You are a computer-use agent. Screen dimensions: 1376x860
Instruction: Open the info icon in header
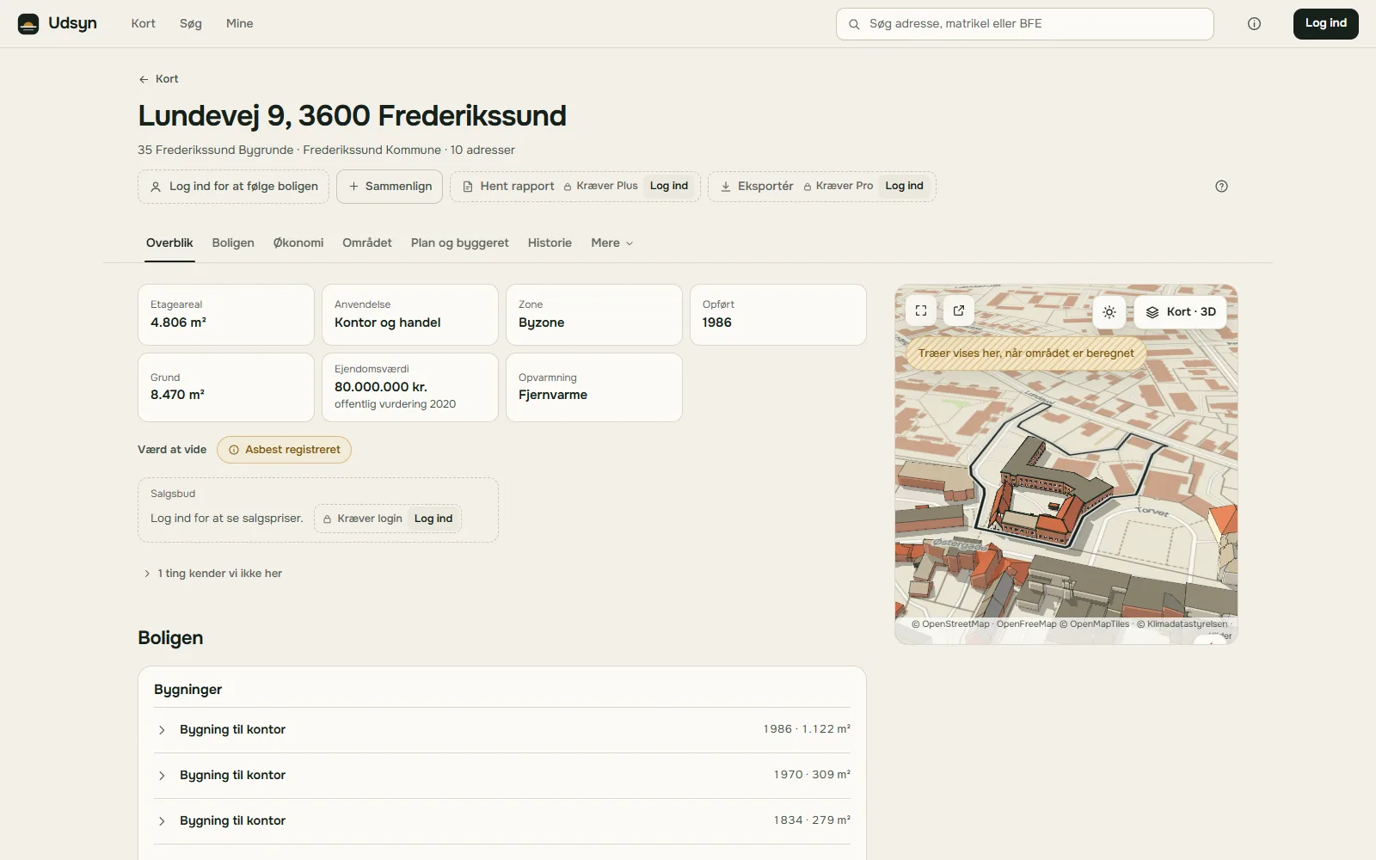[1254, 24]
